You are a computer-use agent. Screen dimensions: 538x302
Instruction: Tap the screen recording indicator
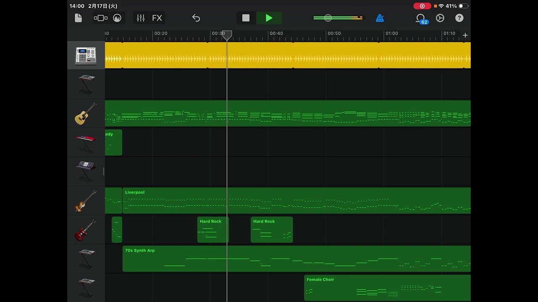point(422,6)
